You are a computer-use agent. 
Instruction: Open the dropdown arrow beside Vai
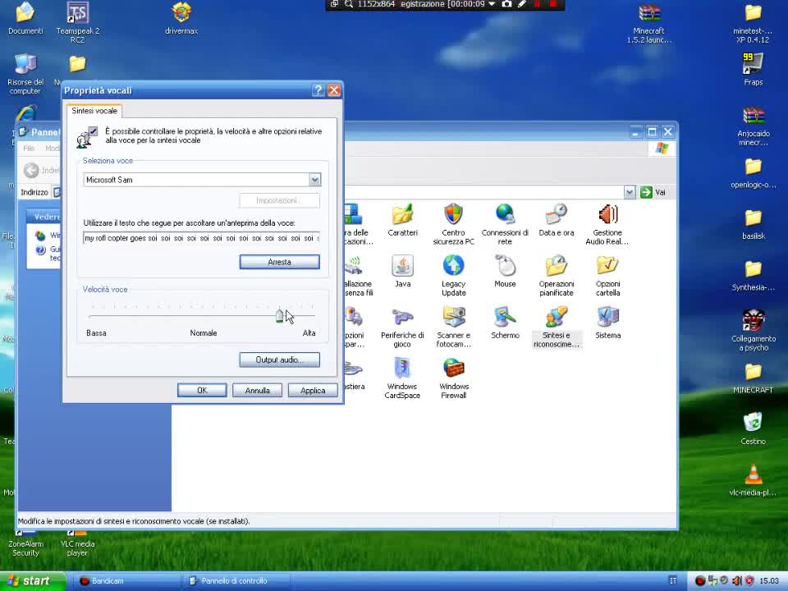click(630, 192)
